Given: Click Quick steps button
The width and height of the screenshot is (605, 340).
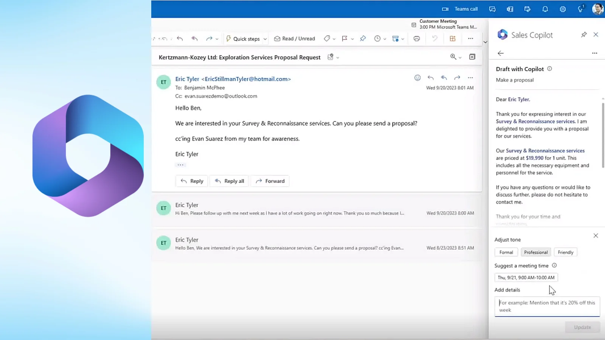Looking at the screenshot, I should tap(243, 39).
